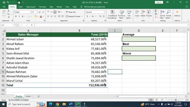Open Sort & Filter menu
Screen dimensions: 190x107
[162, 15]
